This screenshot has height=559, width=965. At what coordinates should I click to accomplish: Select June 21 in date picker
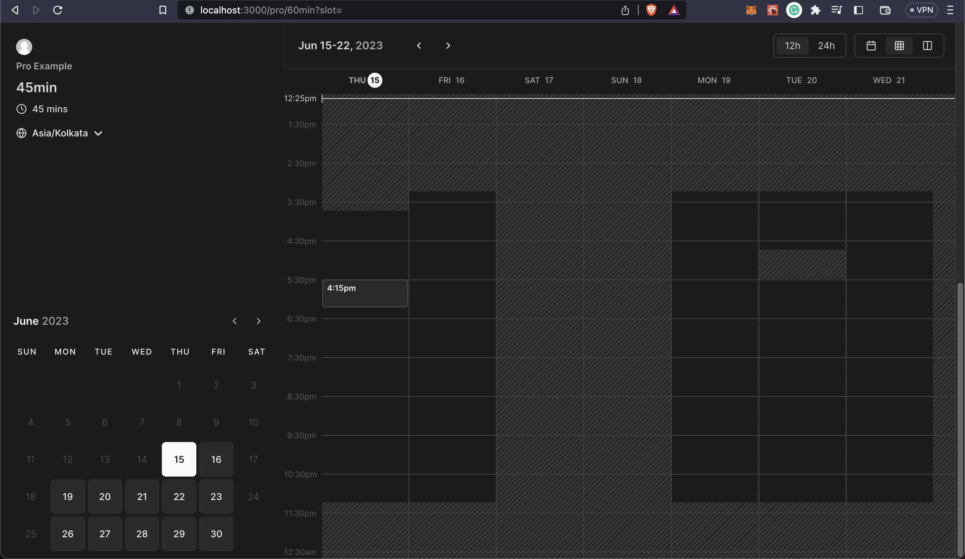pos(142,496)
